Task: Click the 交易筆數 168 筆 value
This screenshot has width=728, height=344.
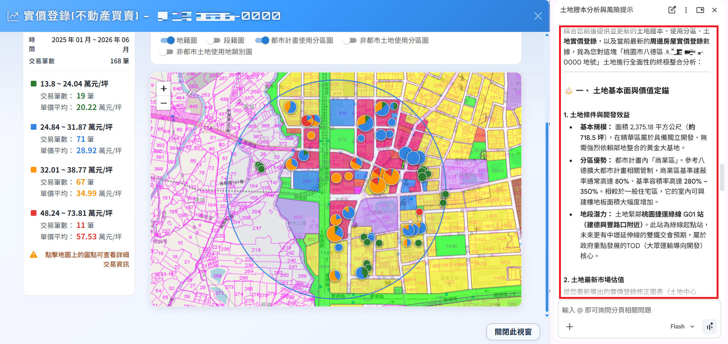Action: tap(119, 61)
